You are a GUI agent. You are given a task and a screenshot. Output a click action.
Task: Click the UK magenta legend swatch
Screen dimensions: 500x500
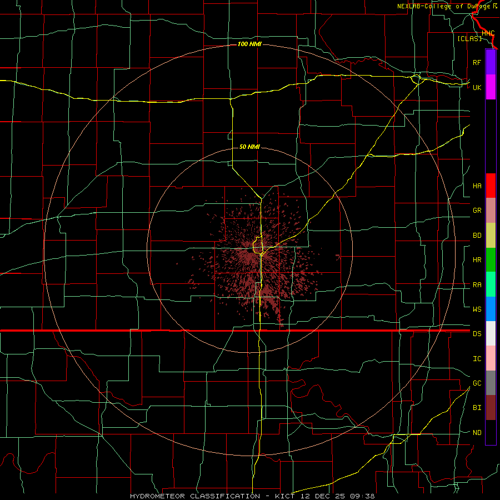(491, 87)
